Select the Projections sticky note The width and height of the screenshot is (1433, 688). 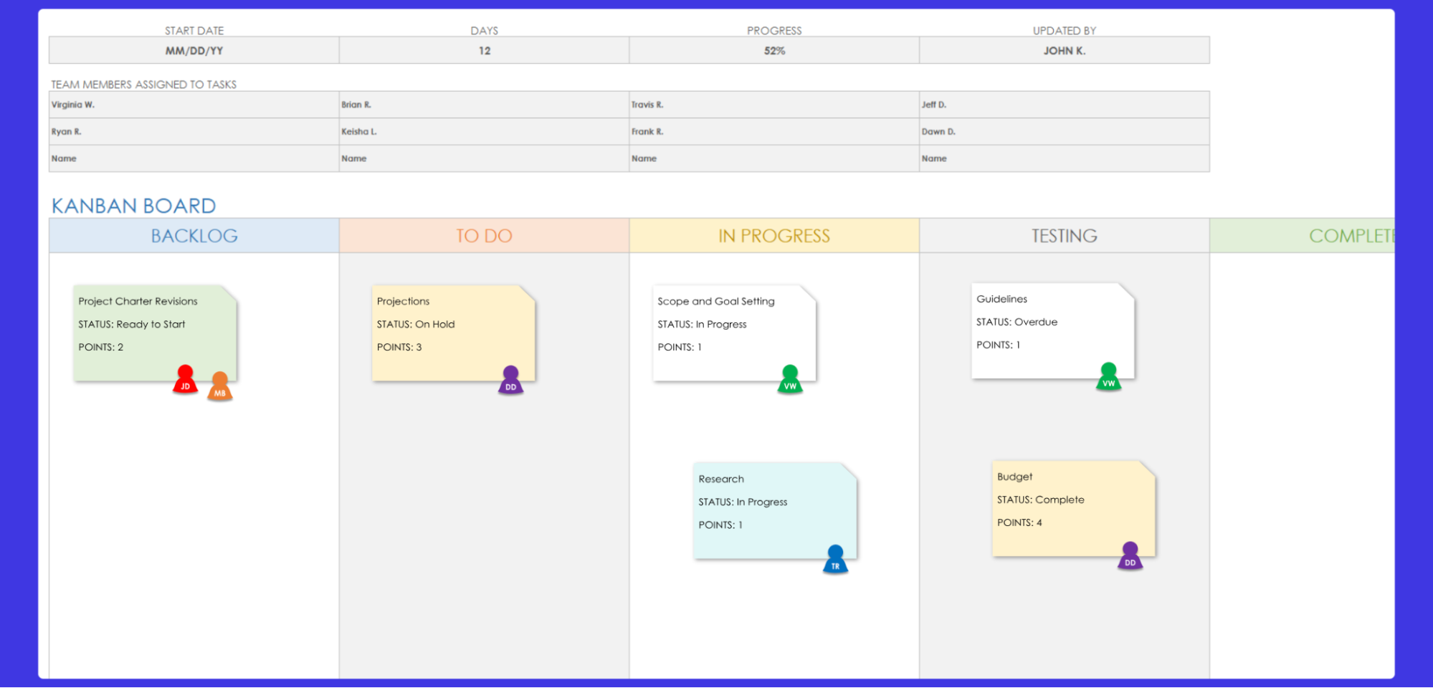coord(453,333)
